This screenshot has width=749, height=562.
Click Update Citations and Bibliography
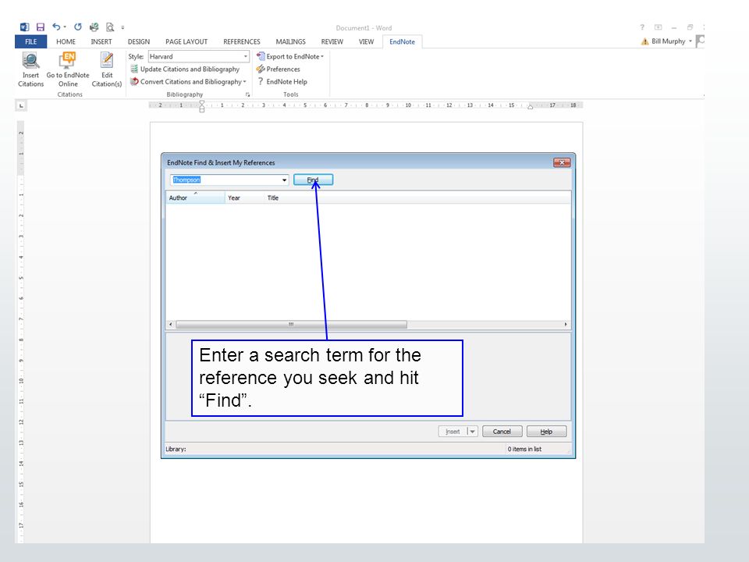(185, 69)
